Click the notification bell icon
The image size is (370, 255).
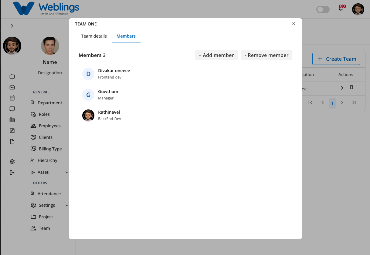341,8
